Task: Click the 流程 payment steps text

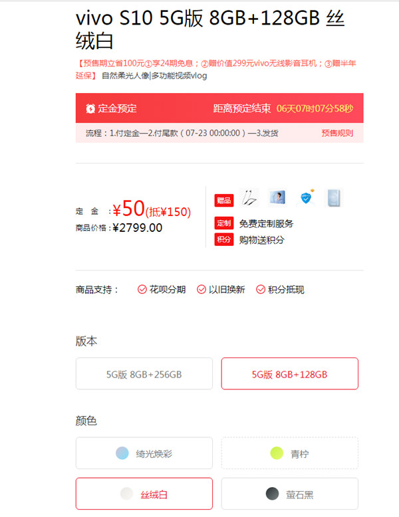Action: pyautogui.click(x=182, y=133)
